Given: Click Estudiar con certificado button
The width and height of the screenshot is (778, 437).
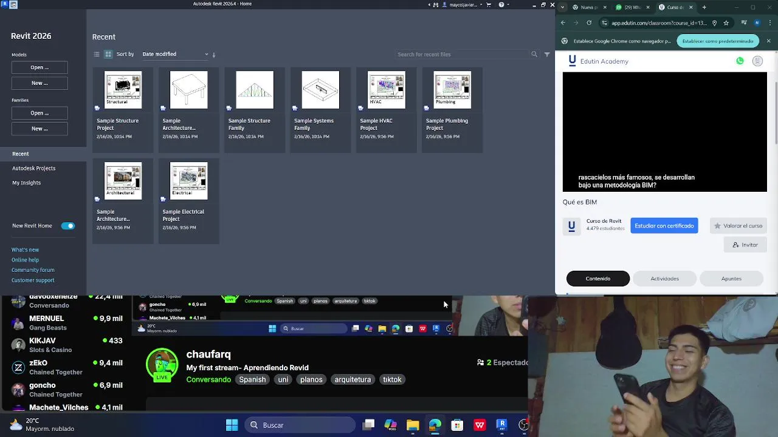Looking at the screenshot, I should click(664, 226).
